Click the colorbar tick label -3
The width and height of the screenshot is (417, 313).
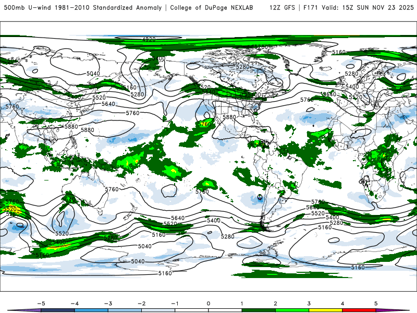point(108,304)
